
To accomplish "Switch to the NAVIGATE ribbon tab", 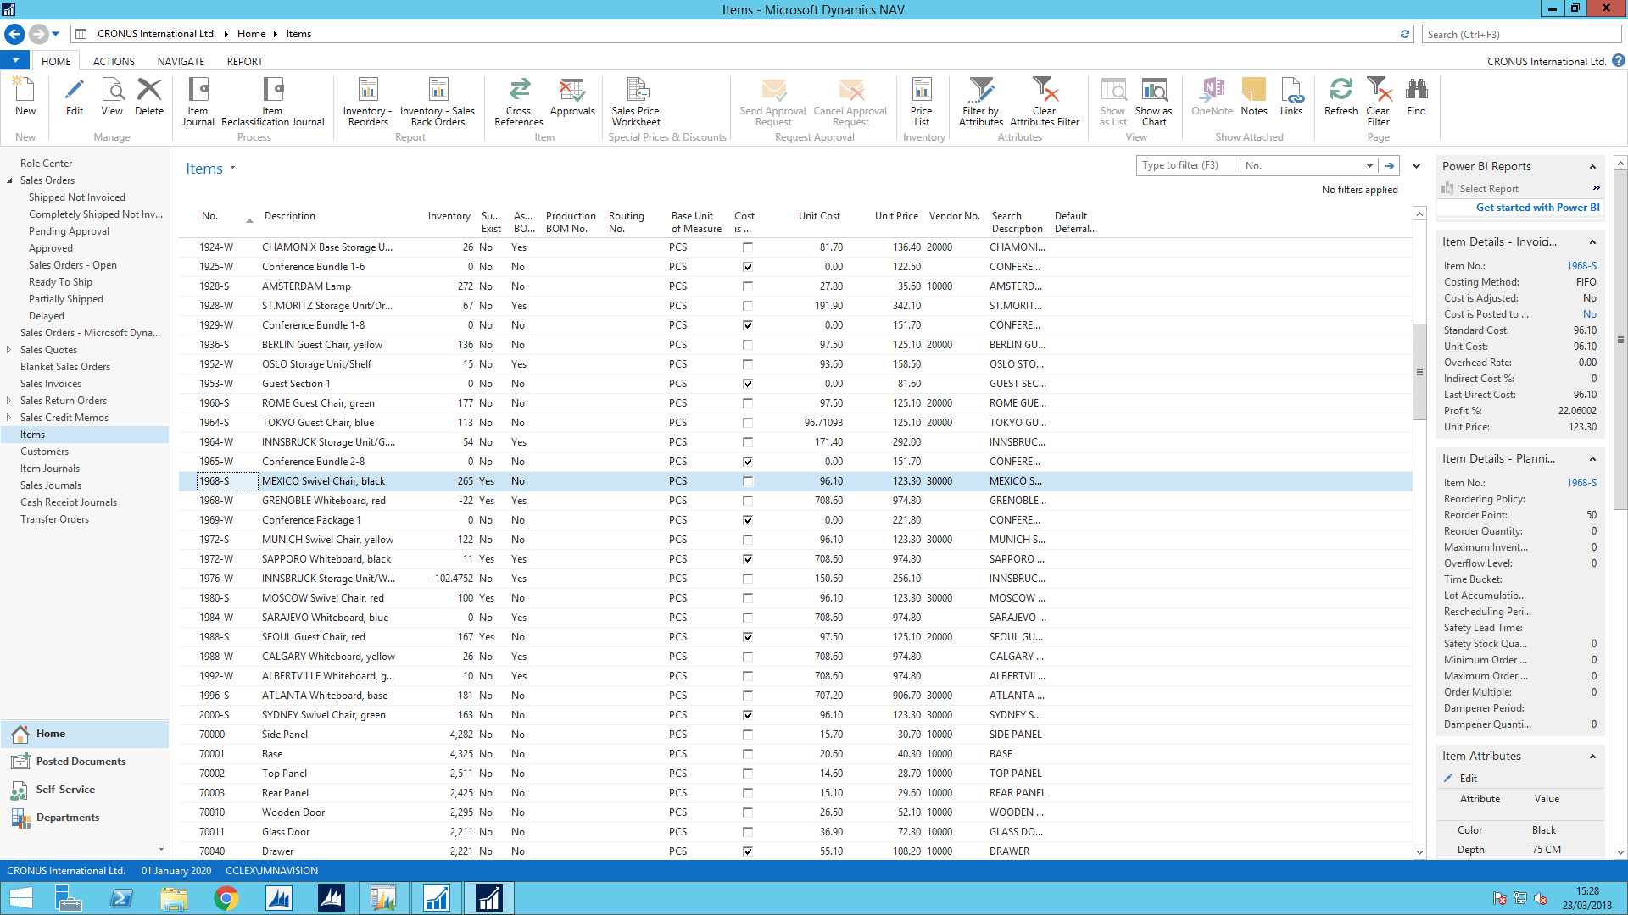I will (181, 61).
